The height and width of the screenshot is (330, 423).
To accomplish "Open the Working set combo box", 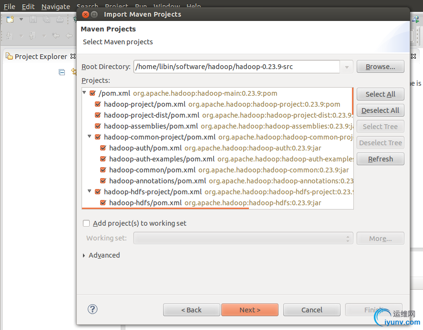I will [x=243, y=239].
